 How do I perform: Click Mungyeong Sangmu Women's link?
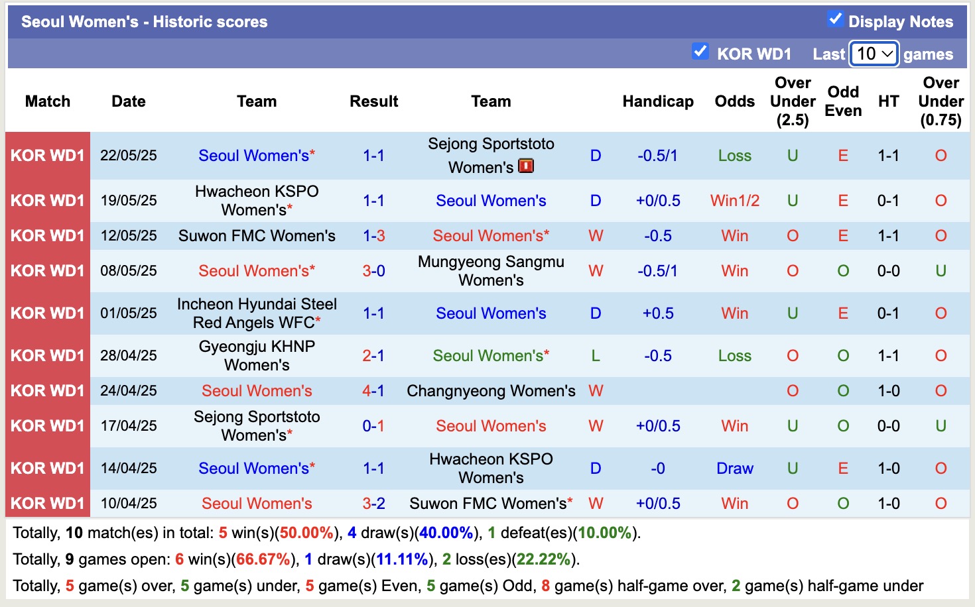491,270
